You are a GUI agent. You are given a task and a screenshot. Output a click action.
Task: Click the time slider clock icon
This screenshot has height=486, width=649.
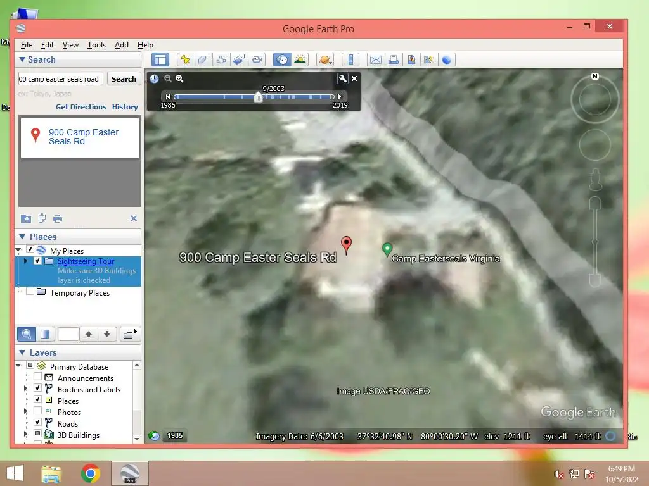tap(155, 78)
